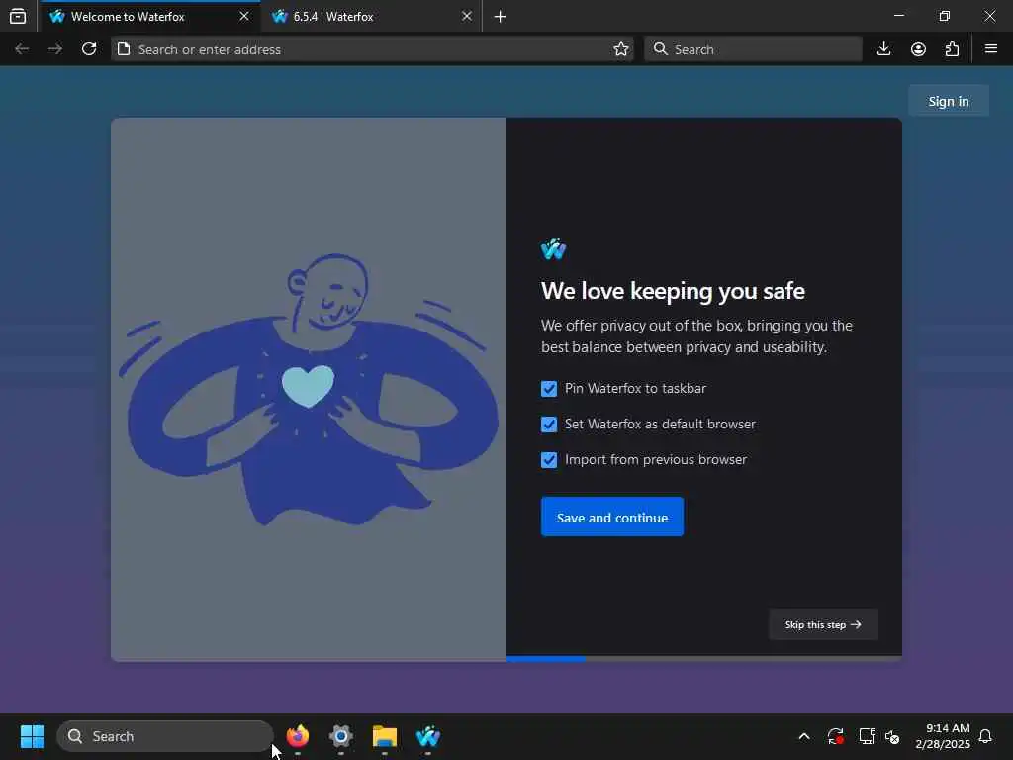
Task: Click the muted volume tray icon
Action: click(x=893, y=736)
